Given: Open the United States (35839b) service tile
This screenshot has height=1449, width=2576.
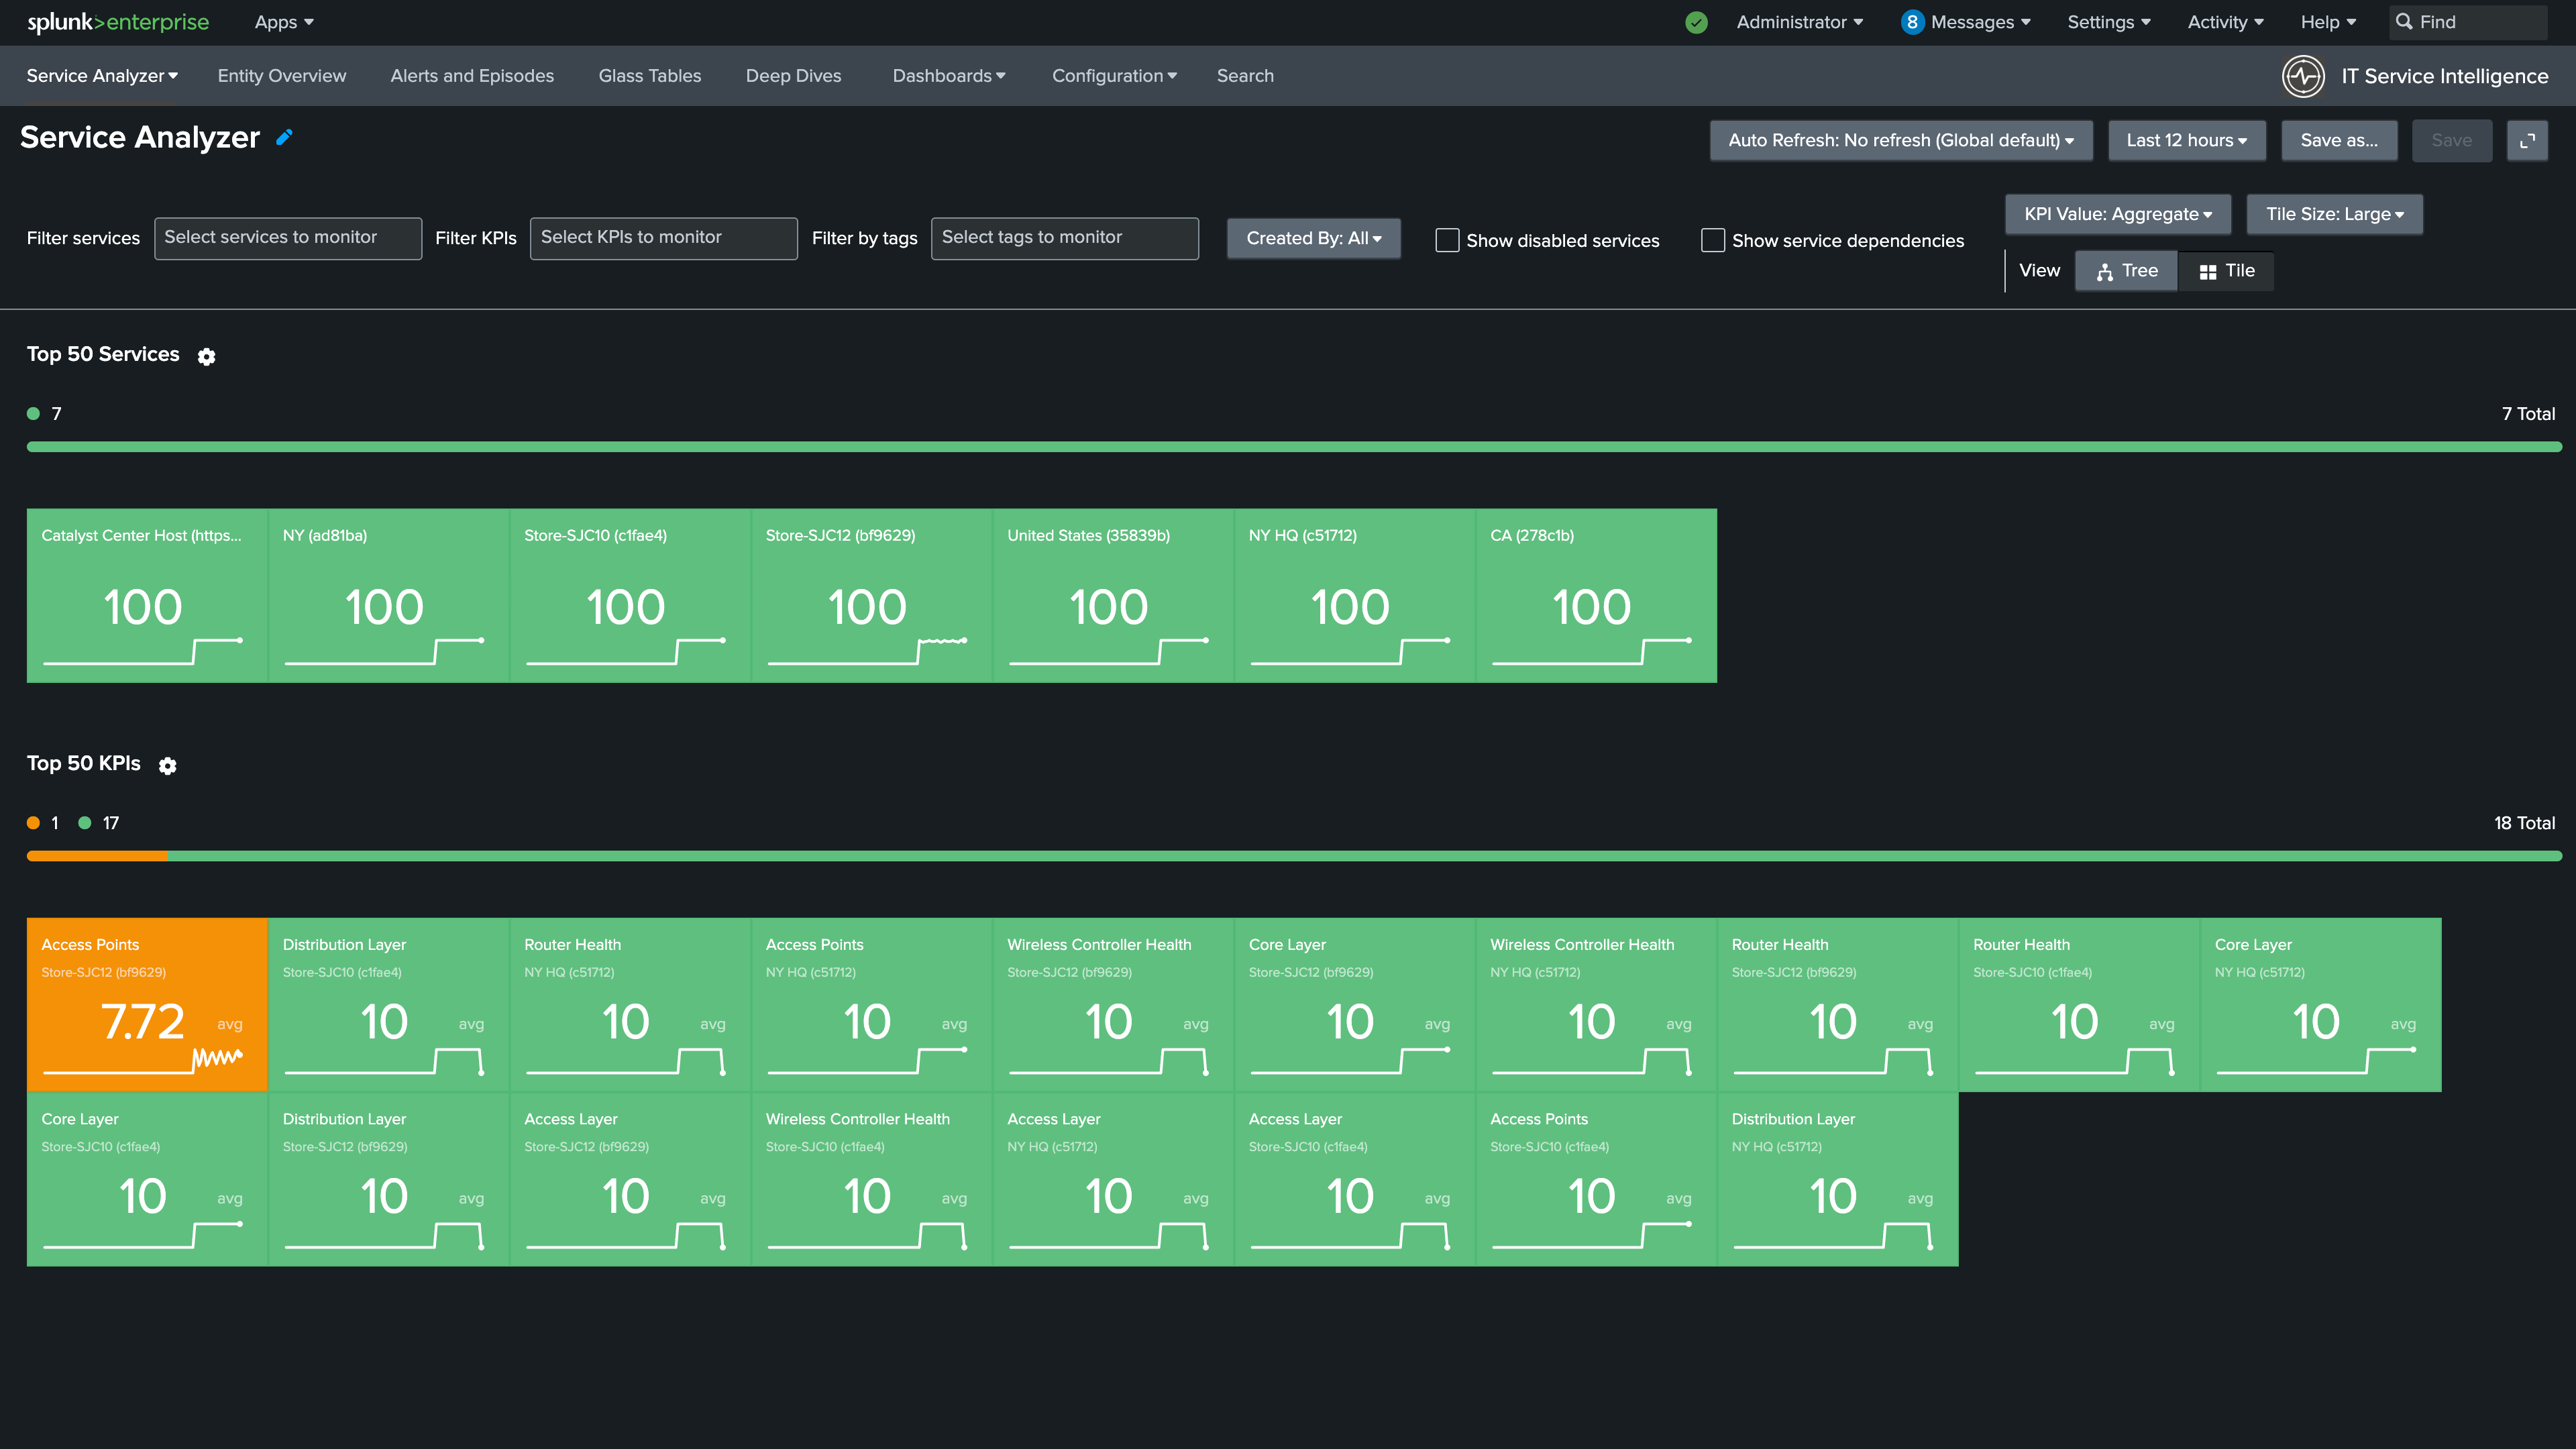Looking at the screenshot, I should tap(1113, 596).
